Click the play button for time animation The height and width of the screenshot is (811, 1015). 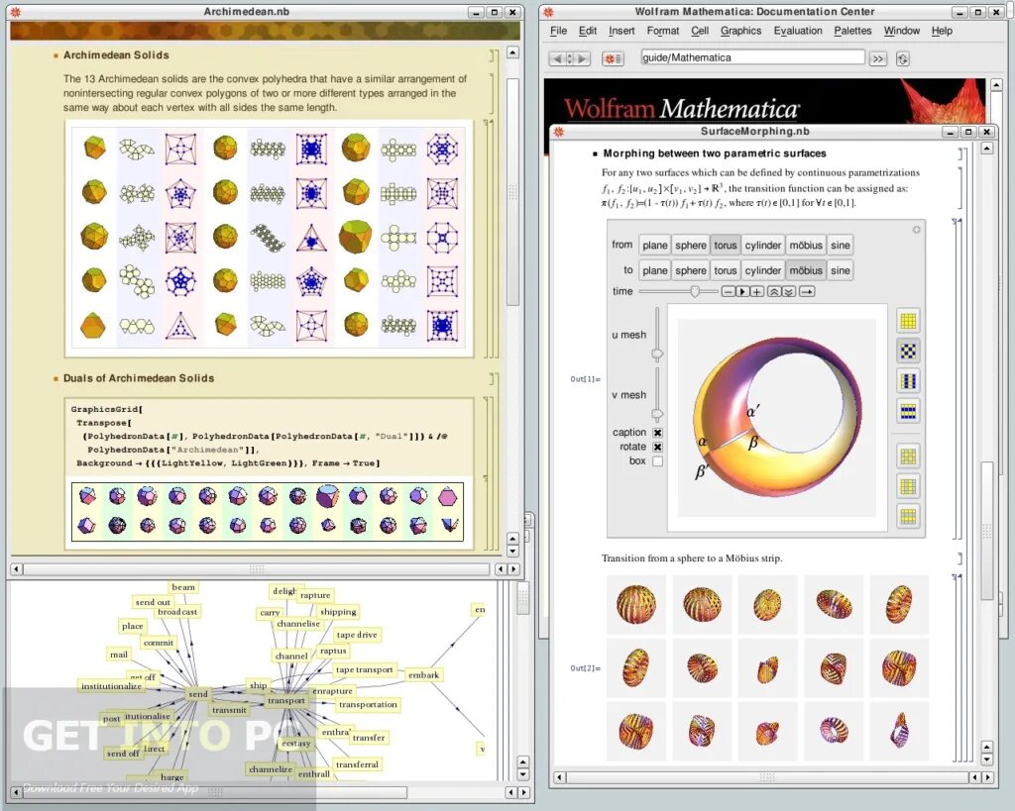coord(742,292)
